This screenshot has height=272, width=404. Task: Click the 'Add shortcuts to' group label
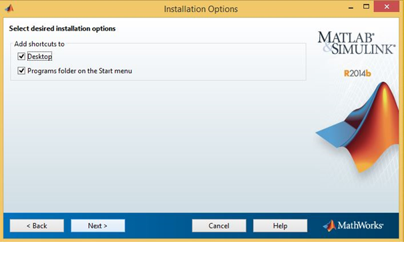tap(39, 44)
